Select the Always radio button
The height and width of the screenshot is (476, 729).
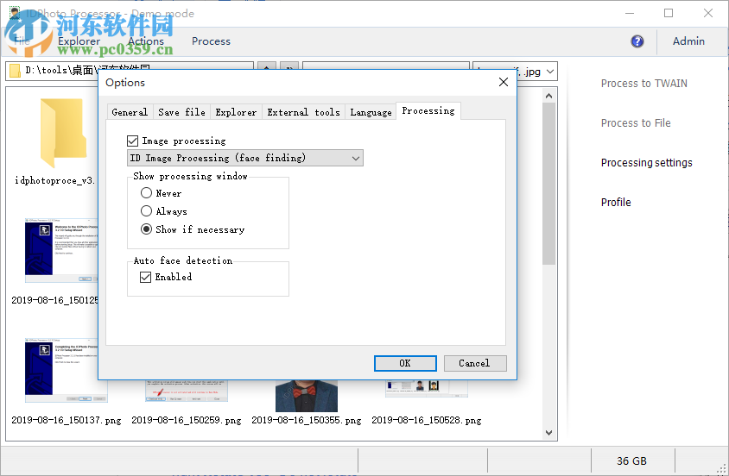click(x=147, y=210)
